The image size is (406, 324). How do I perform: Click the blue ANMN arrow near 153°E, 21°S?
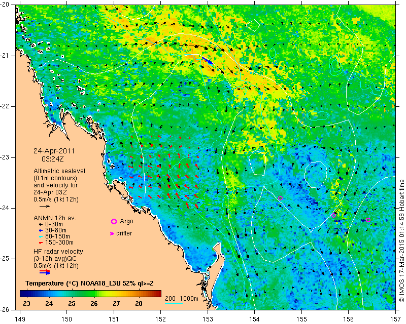(208, 61)
